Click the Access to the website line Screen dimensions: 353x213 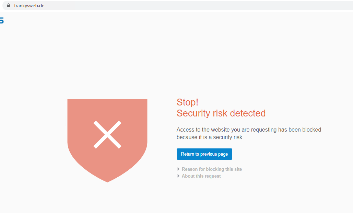tap(248, 130)
